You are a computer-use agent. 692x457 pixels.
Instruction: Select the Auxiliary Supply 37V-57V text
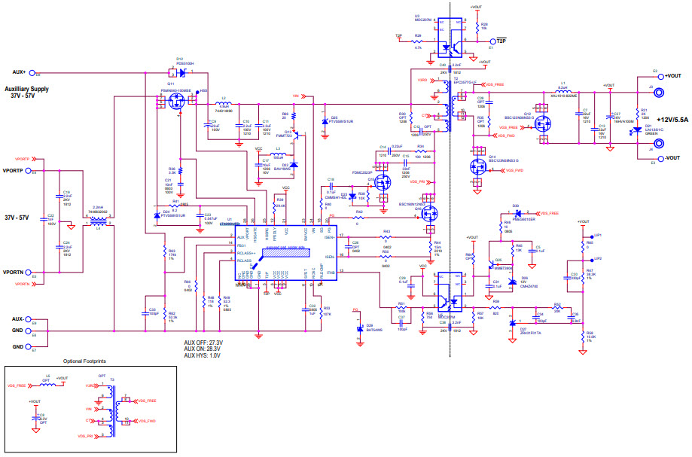(26, 92)
